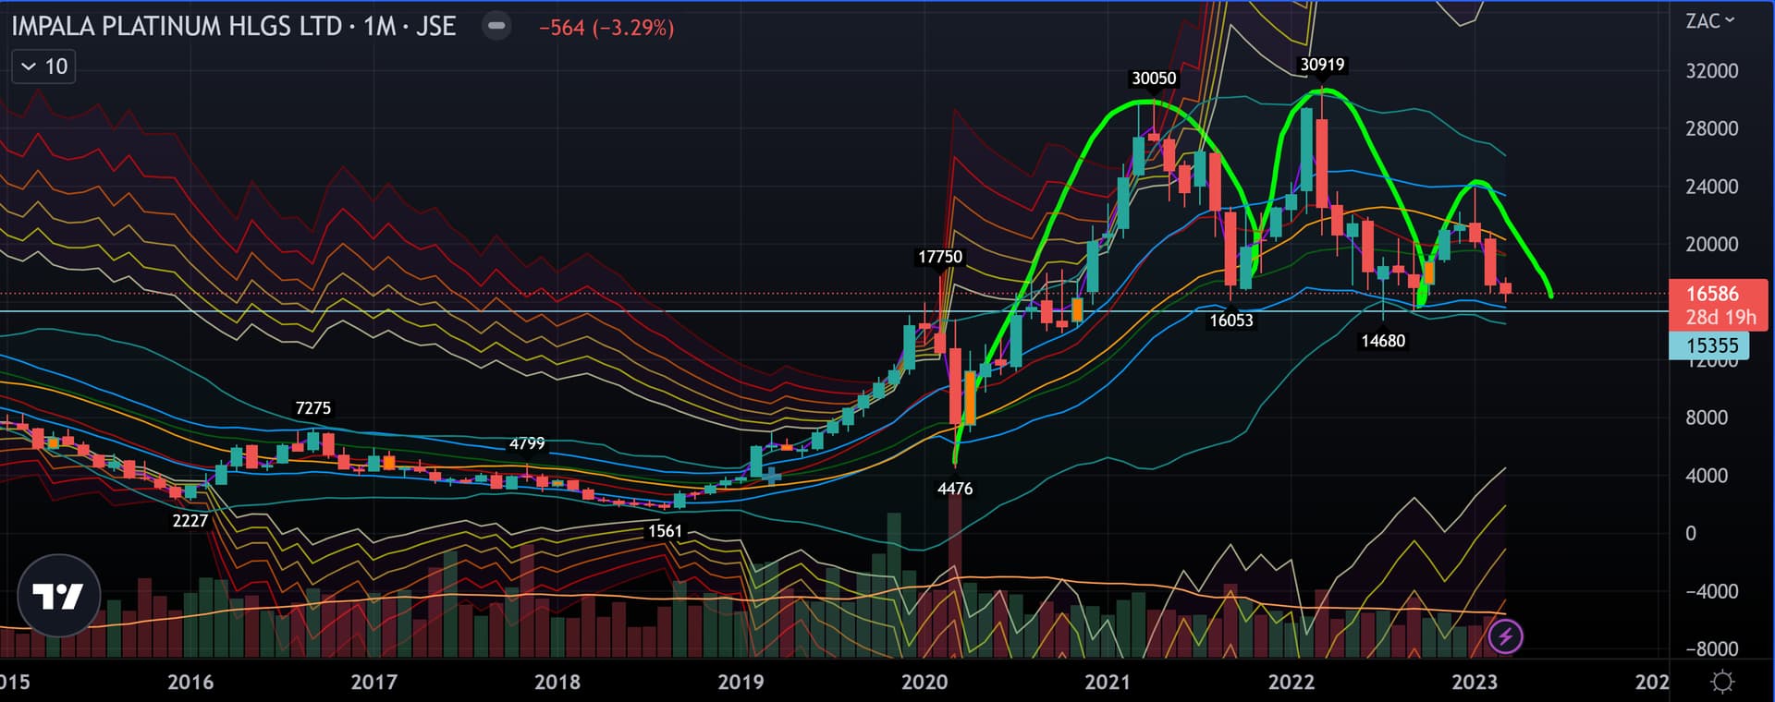Click the 30050 peak price label
This screenshot has width=1775, height=702.
point(1154,79)
